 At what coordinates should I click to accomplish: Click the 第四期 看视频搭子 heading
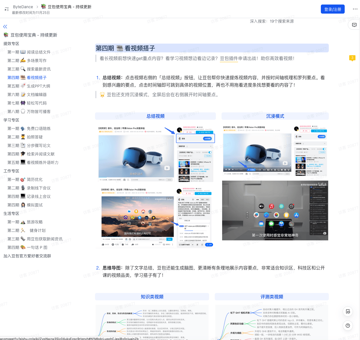pyautogui.click(x=125, y=48)
